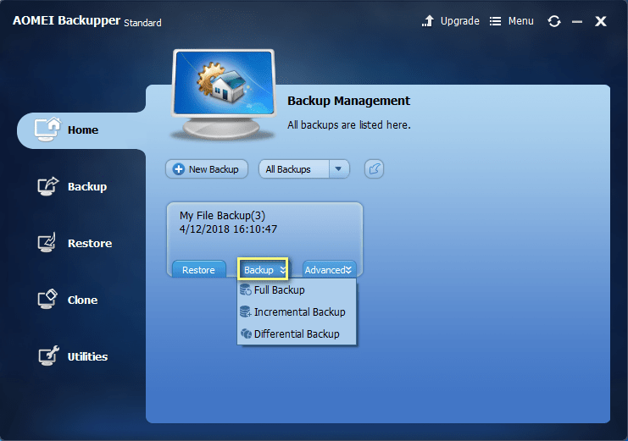Click the Full Backup database icon
628x441 pixels.
[245, 289]
